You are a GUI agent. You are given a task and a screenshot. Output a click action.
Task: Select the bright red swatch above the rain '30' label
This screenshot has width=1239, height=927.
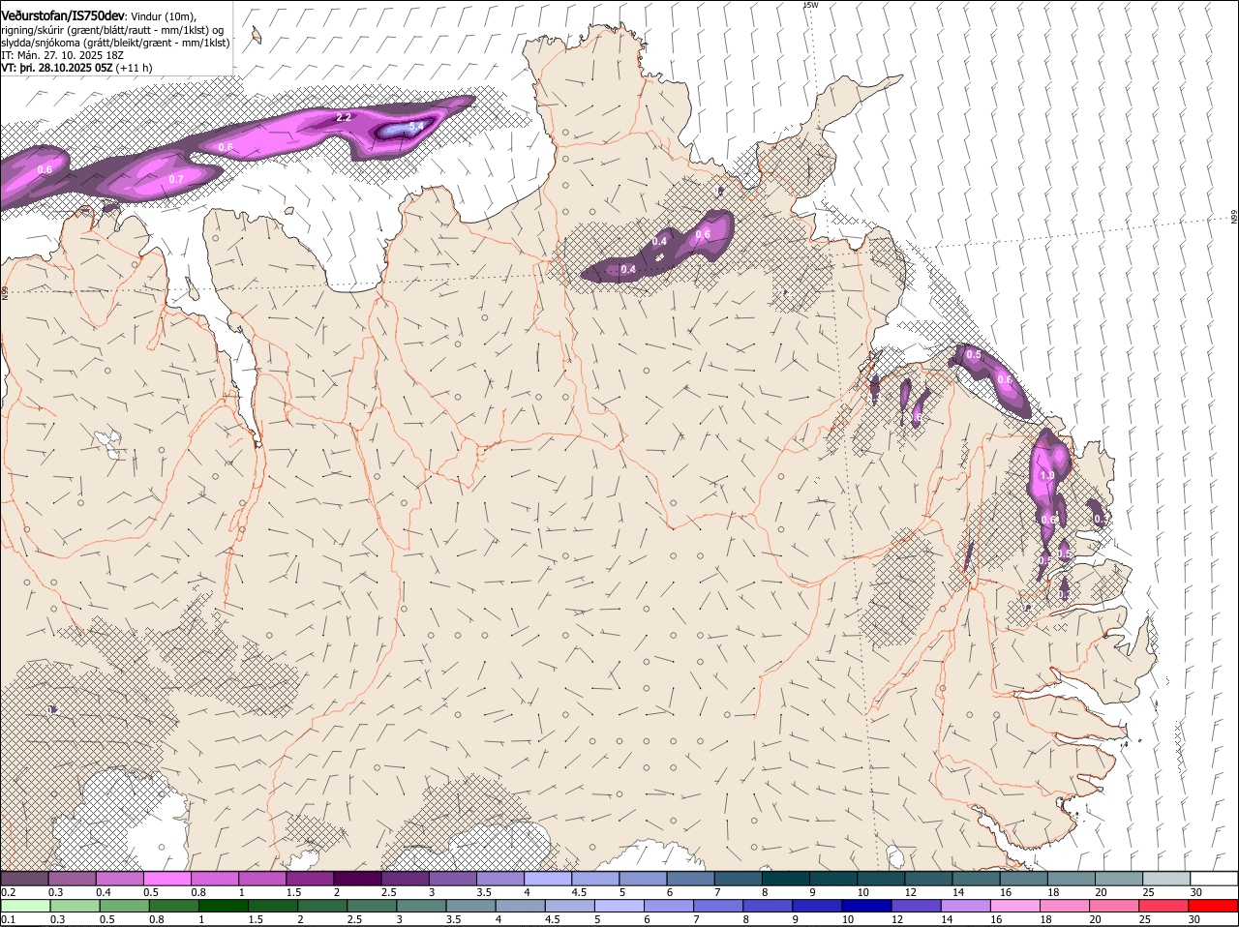(1212, 906)
